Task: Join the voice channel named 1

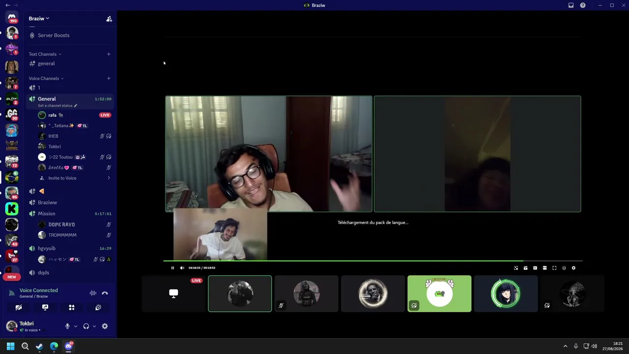Action: pyautogui.click(x=70, y=88)
